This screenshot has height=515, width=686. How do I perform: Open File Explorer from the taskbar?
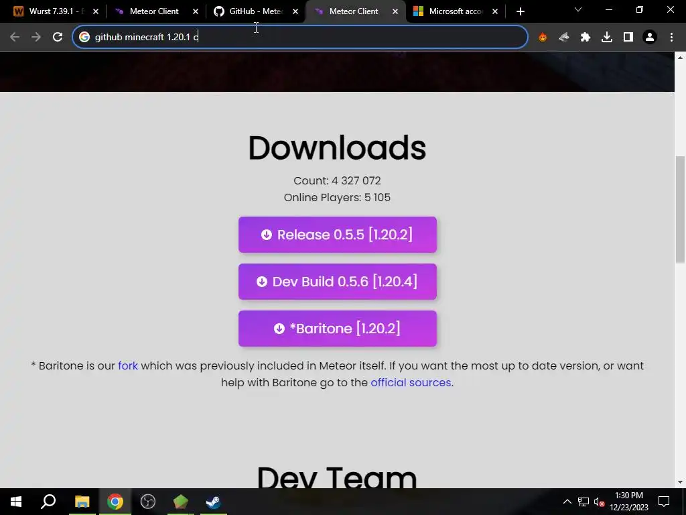tap(82, 502)
